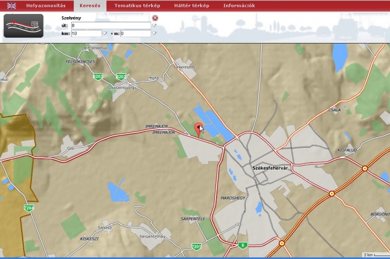
Task: Click the road section search icon
Action: tap(23, 25)
